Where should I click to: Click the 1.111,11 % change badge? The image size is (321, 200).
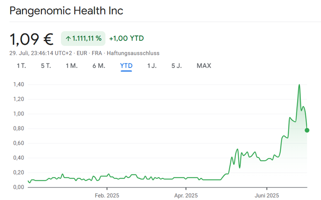point(83,38)
